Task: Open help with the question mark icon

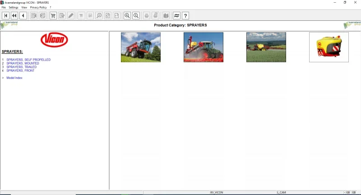Action: click(185, 16)
